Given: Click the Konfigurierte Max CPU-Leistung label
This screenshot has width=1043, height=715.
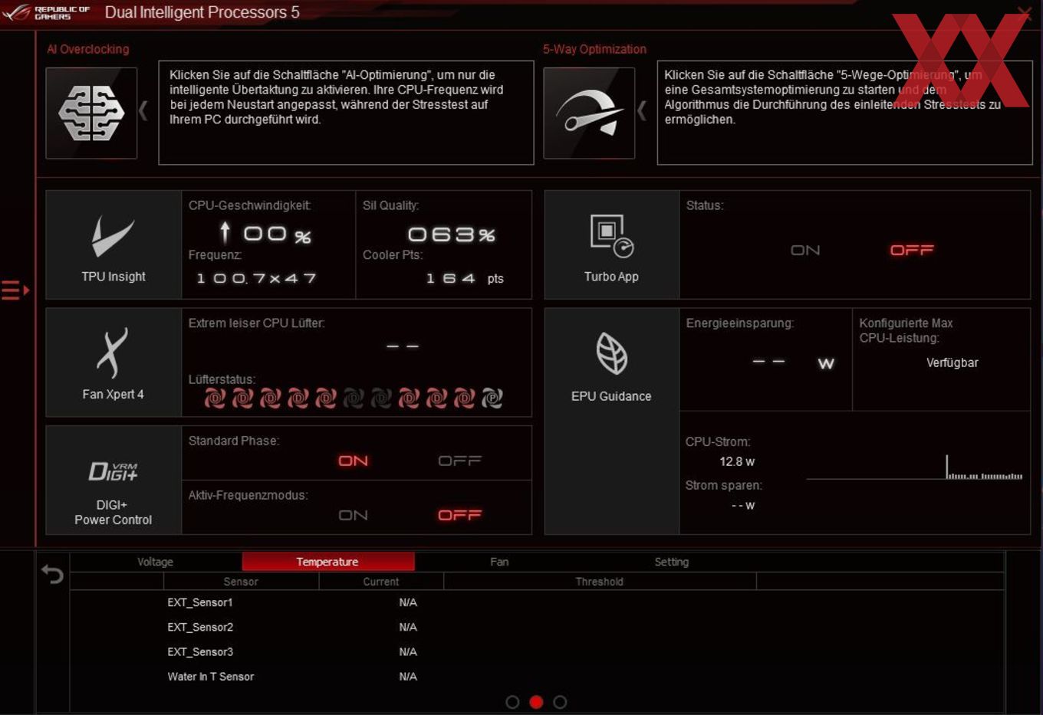Looking at the screenshot, I should pos(906,330).
